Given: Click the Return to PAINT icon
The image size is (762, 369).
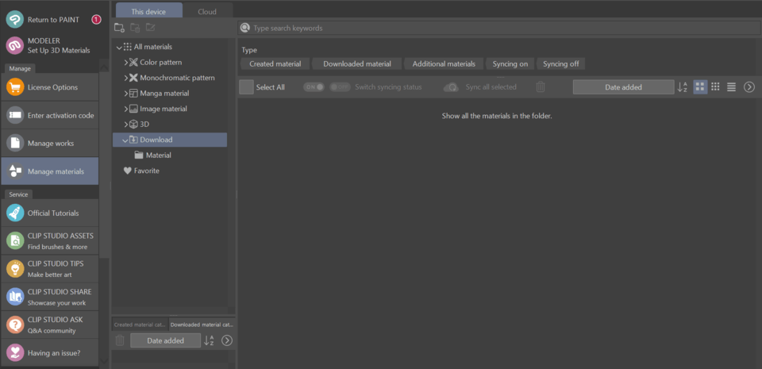Looking at the screenshot, I should (x=14, y=19).
